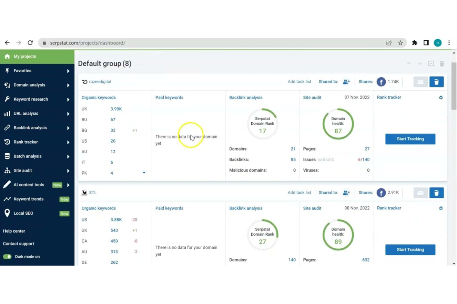Screen dimensions: 457x304
Task: Open My projects home item
Action: point(37,56)
